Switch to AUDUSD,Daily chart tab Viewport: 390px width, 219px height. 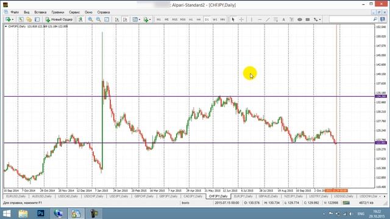pos(42,196)
